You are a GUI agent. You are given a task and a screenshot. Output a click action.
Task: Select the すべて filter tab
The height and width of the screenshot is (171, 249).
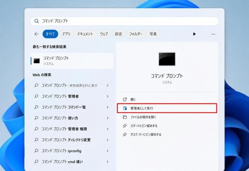click(x=50, y=34)
